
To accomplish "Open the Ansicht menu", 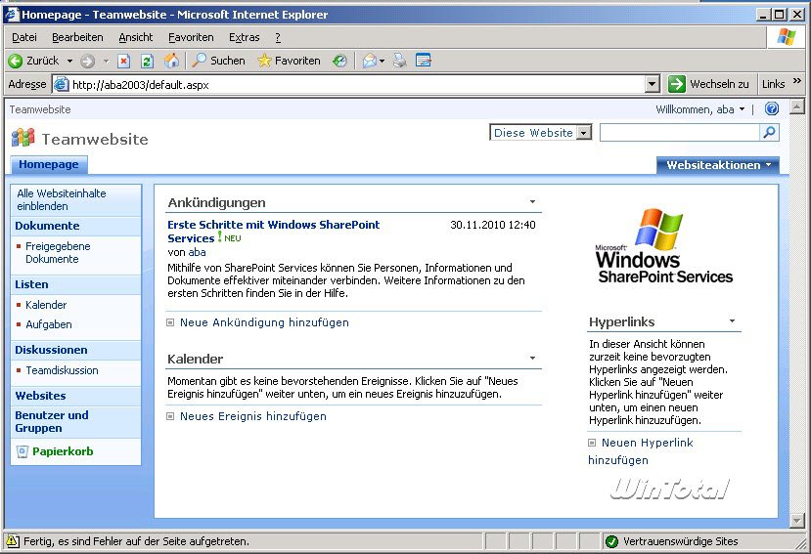I will pyautogui.click(x=136, y=37).
